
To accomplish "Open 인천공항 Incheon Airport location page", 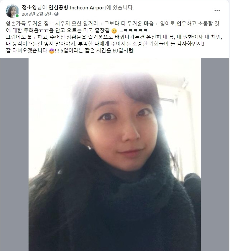I will pyautogui.click(x=77, y=7).
